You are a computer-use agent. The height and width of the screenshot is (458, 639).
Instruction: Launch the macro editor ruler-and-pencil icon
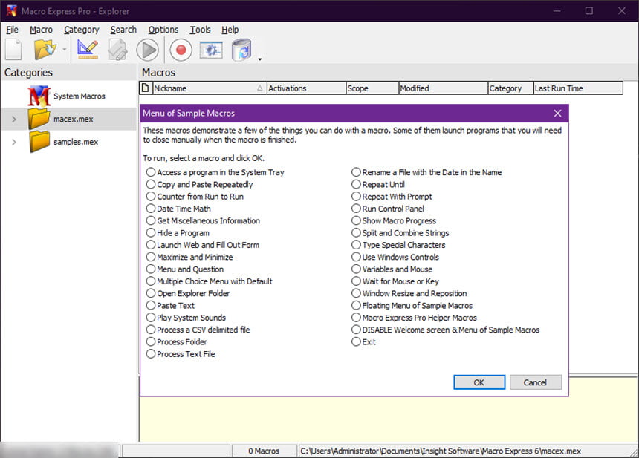point(88,50)
